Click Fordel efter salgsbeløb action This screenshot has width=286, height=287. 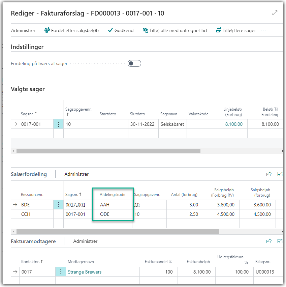tap(71, 30)
